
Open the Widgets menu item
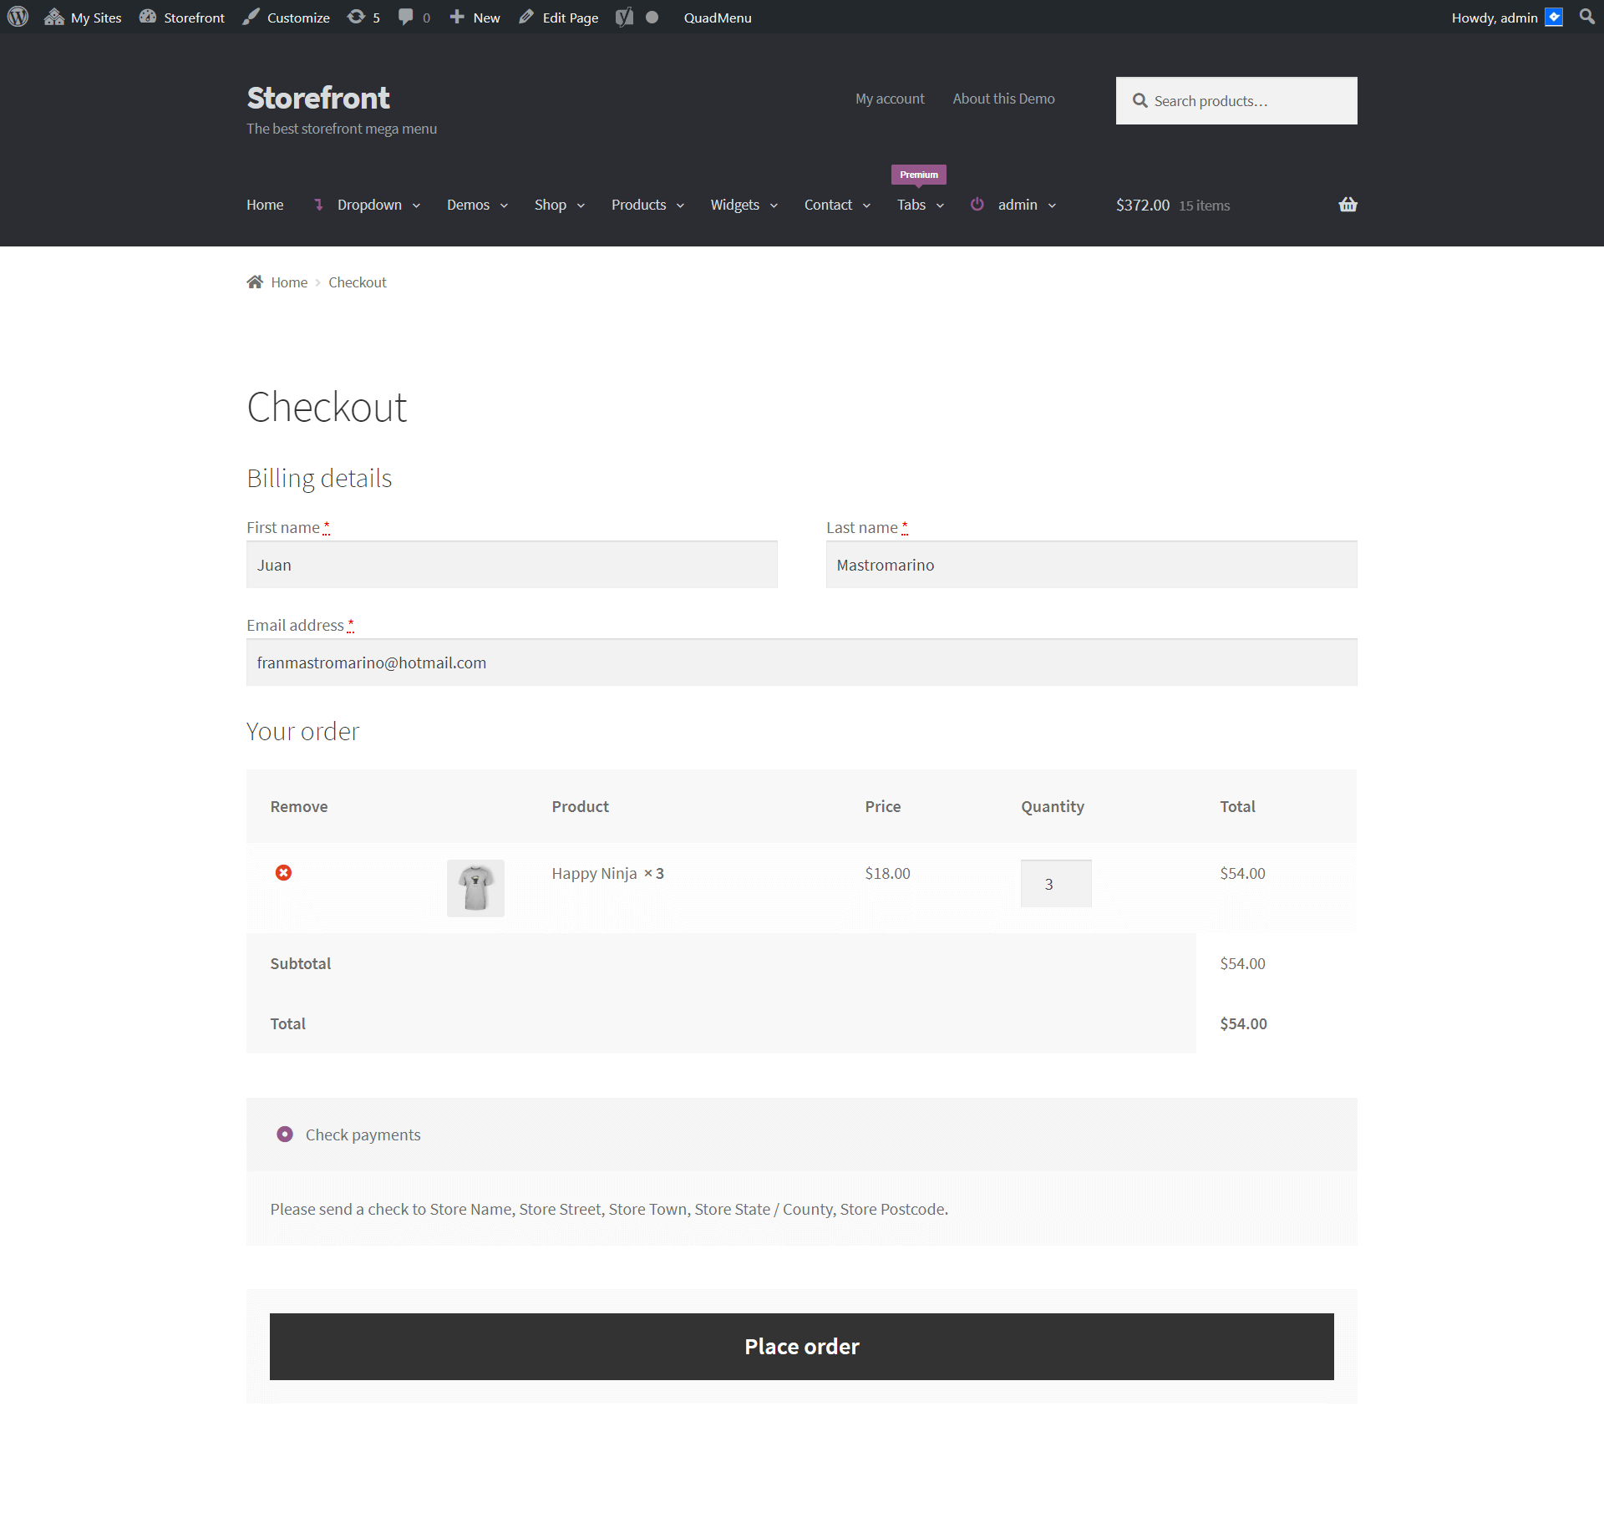[735, 204]
